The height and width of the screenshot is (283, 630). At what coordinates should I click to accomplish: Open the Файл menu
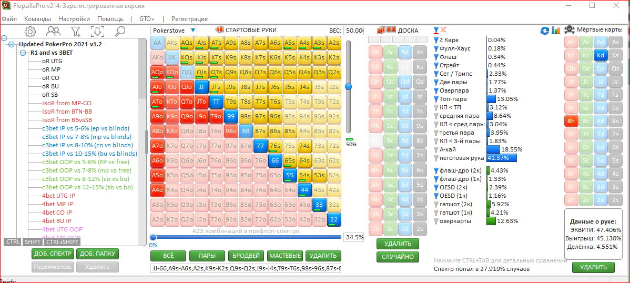click(9, 19)
